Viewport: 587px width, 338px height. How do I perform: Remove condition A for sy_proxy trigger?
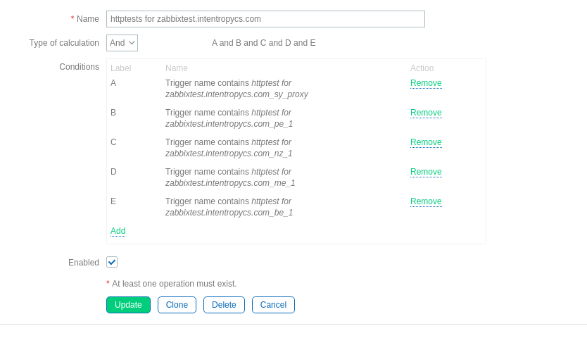(x=426, y=83)
